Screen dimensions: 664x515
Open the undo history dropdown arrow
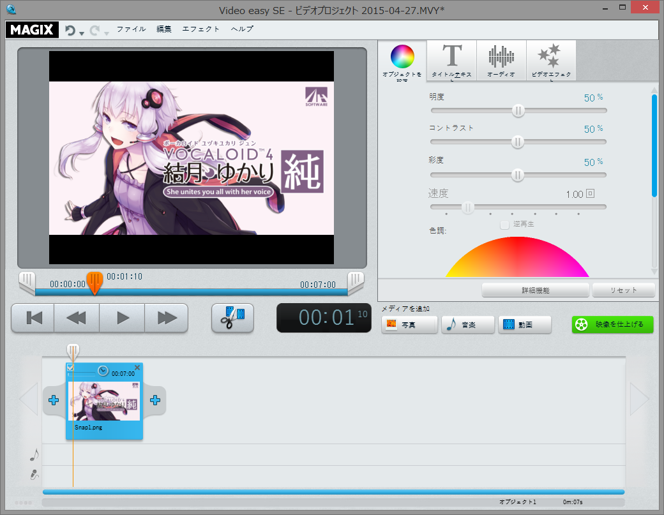[82, 33]
